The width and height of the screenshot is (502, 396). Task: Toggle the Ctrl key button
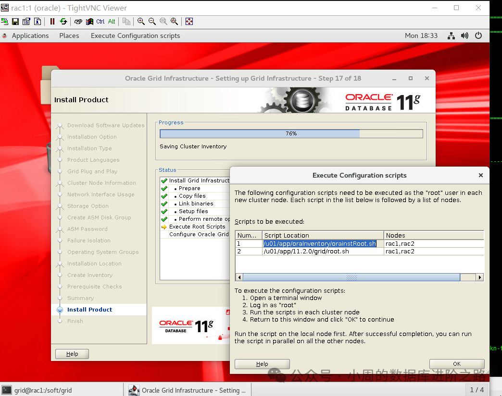tap(100, 22)
